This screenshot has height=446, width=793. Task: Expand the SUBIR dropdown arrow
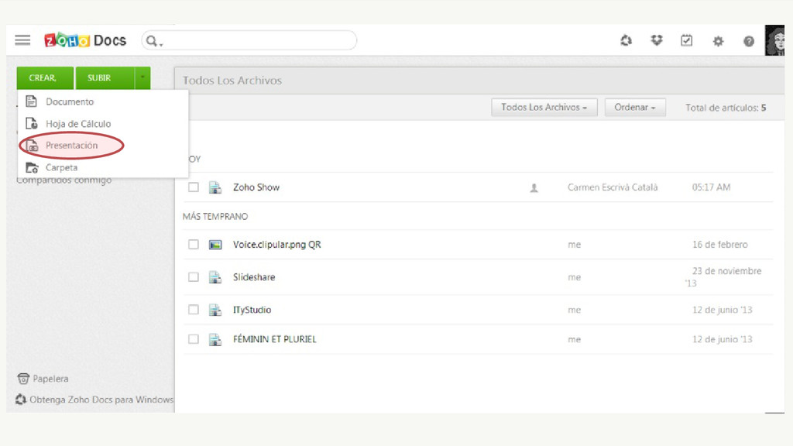pos(142,78)
